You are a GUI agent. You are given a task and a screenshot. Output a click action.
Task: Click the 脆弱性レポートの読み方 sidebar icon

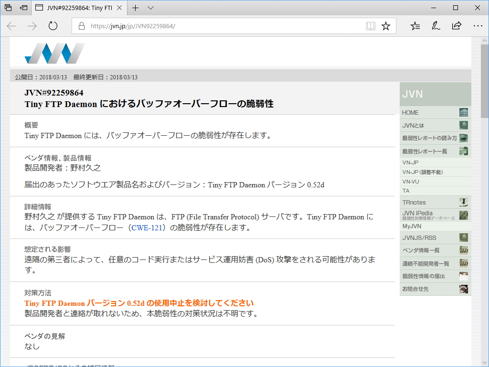[x=463, y=137]
